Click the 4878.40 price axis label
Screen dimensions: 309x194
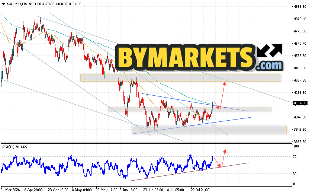pyautogui.click(x=300, y=19)
